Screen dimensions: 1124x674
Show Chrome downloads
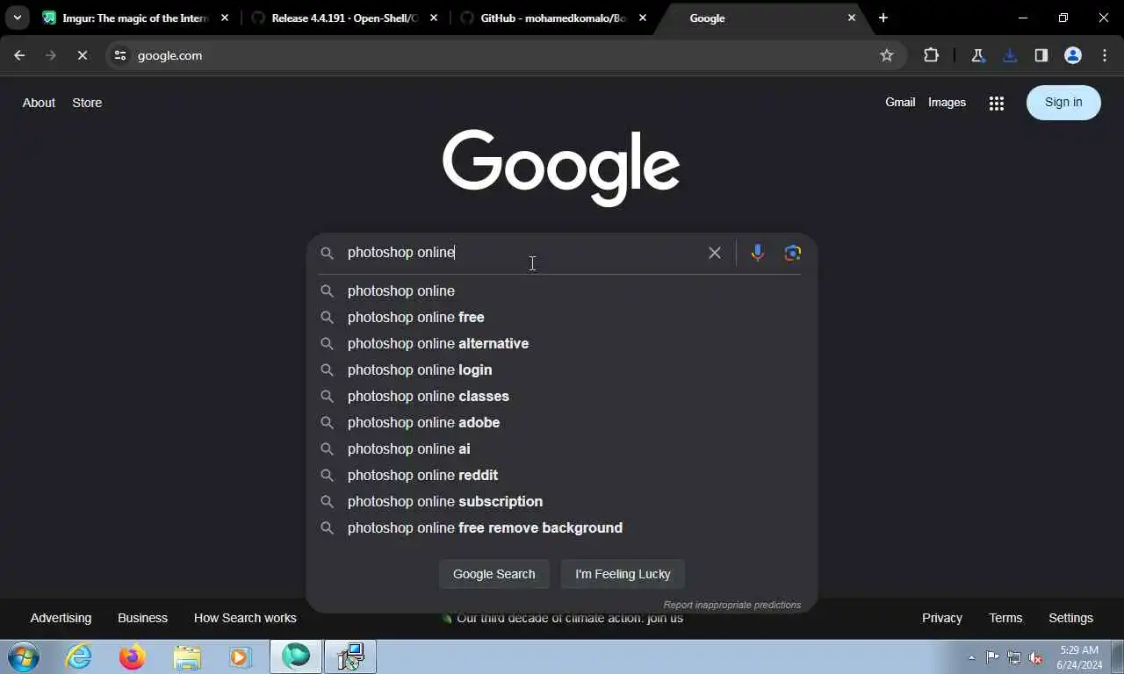coord(1010,55)
